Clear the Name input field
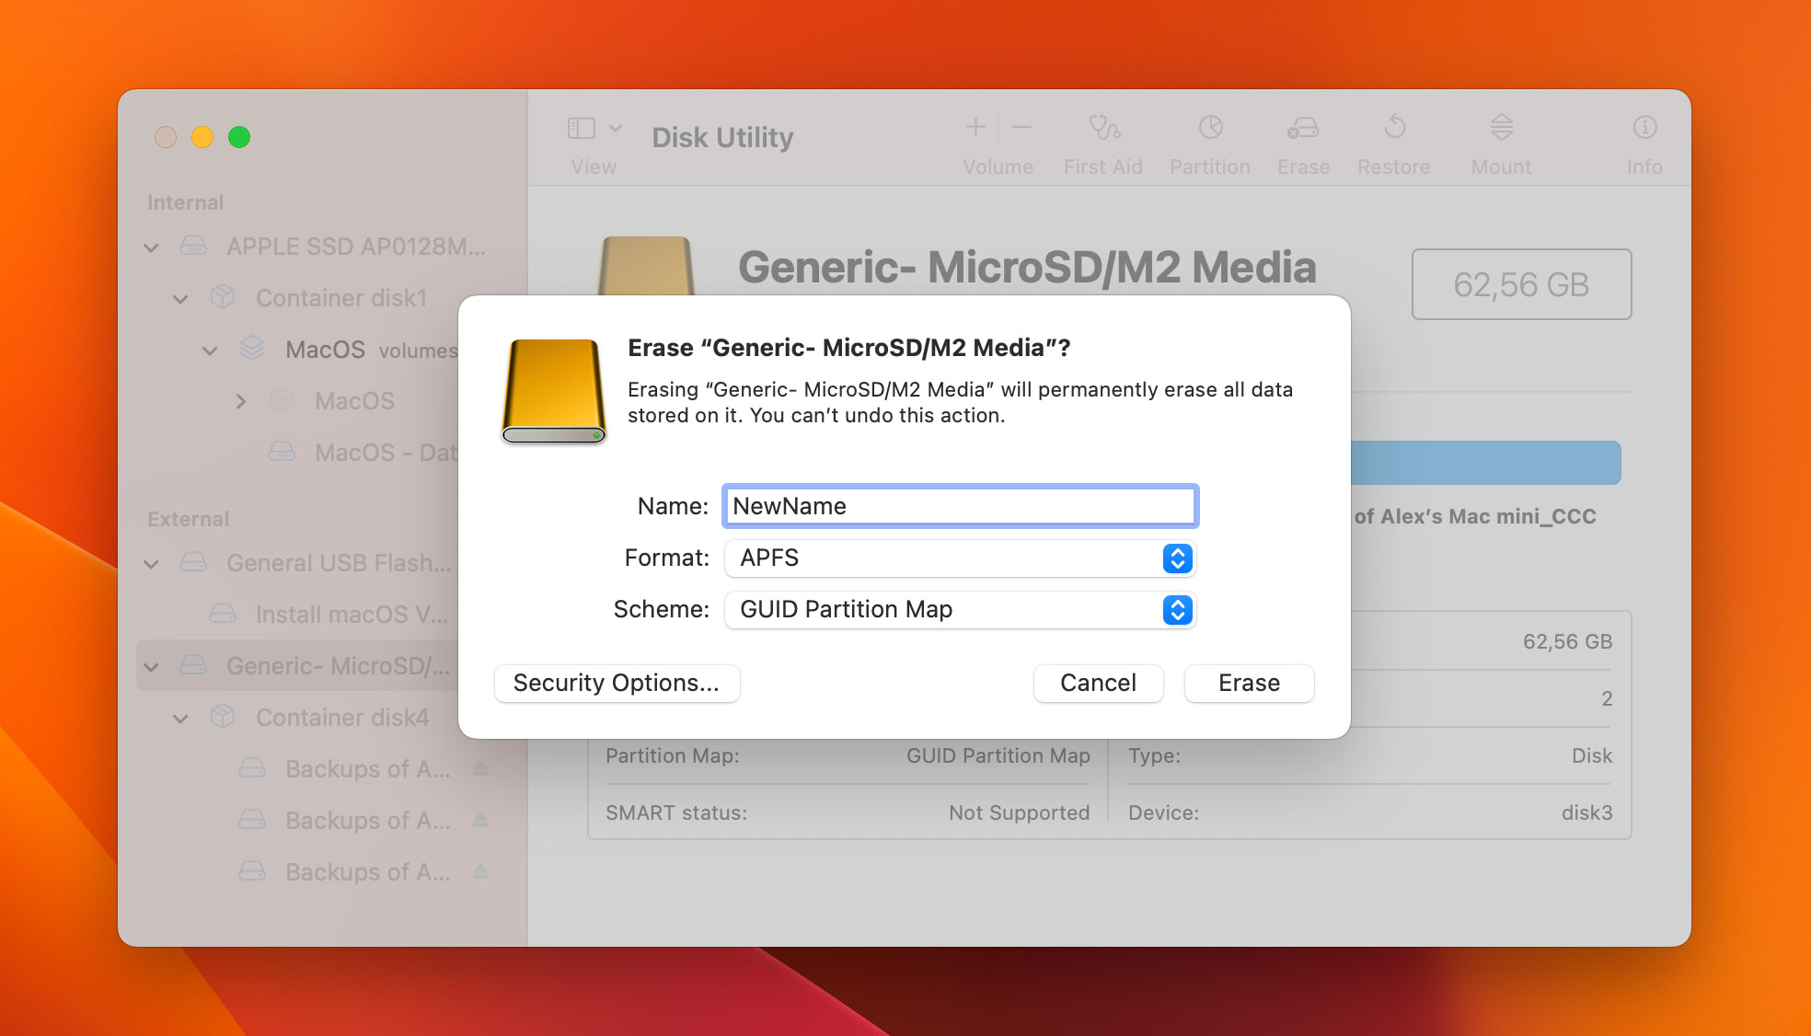This screenshot has height=1036, width=1811. click(958, 506)
